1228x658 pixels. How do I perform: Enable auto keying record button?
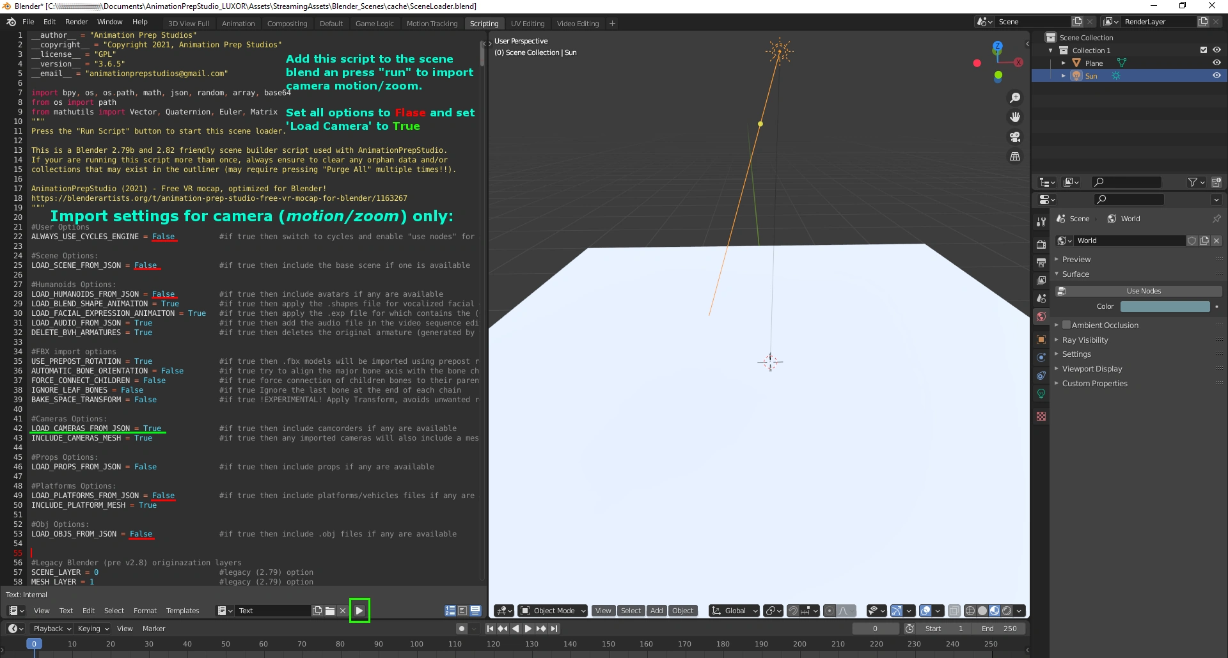[462, 629]
